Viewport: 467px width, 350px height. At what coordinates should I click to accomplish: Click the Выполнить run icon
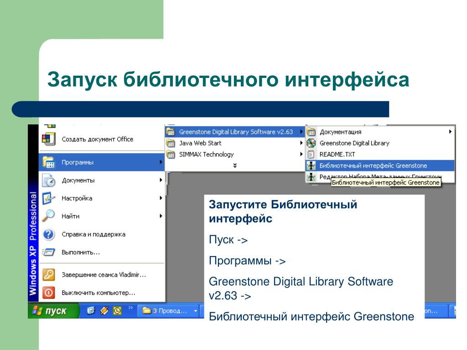(48, 252)
